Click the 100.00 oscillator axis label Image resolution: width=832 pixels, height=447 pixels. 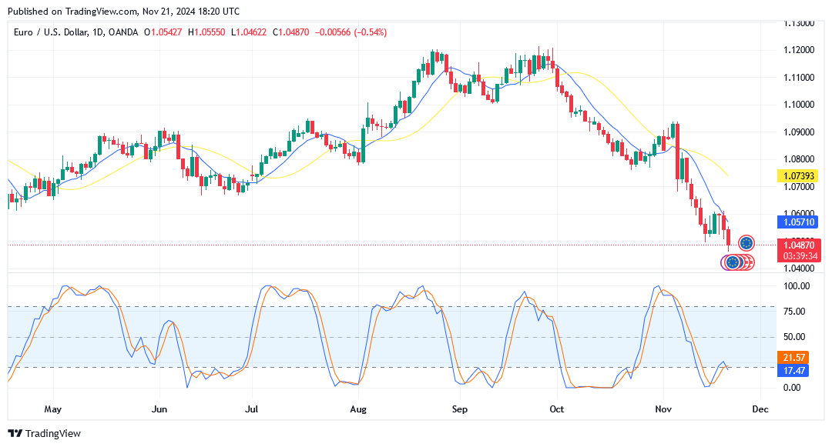pos(797,286)
